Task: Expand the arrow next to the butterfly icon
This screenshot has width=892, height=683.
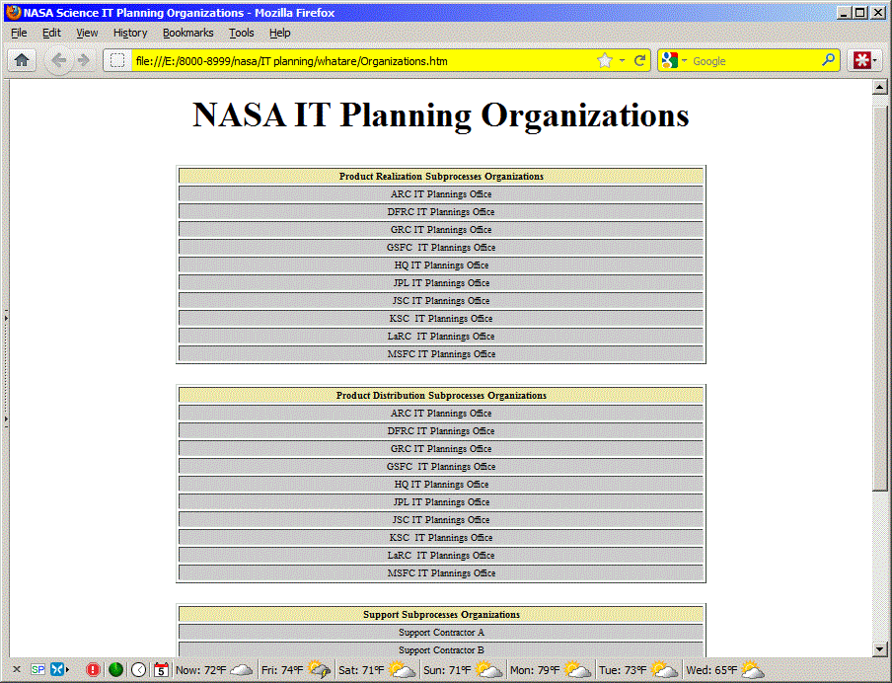Action: [x=67, y=669]
